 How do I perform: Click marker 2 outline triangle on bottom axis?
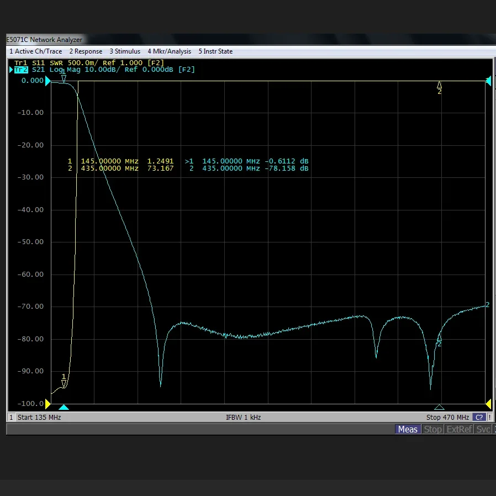click(x=439, y=408)
